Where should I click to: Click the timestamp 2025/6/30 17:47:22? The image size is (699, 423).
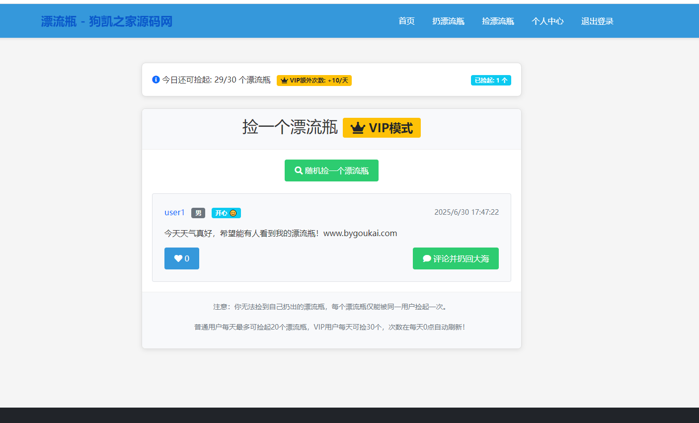click(x=466, y=212)
